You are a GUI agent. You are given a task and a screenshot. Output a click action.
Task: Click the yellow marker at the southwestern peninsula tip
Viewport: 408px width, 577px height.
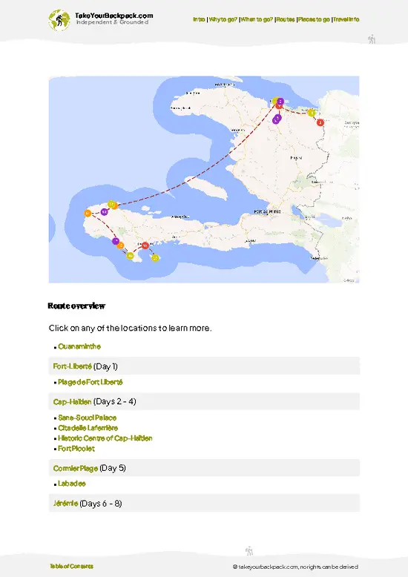pyautogui.click(x=130, y=255)
